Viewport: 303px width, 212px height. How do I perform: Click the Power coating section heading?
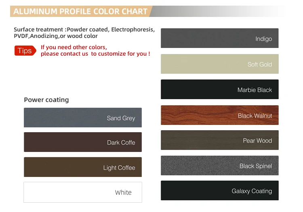point(46,100)
